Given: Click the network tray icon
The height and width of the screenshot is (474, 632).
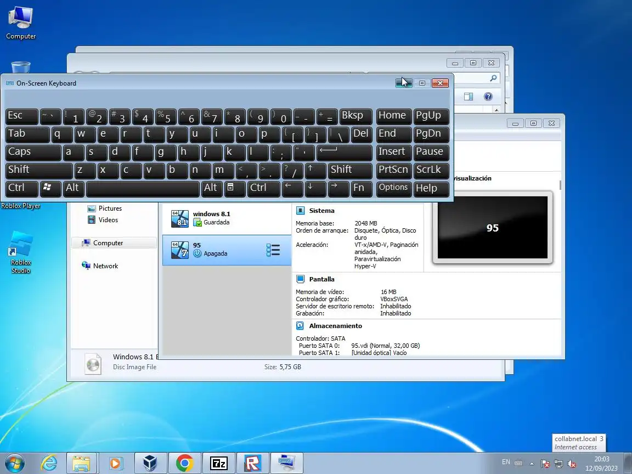Looking at the screenshot, I should tap(558, 464).
